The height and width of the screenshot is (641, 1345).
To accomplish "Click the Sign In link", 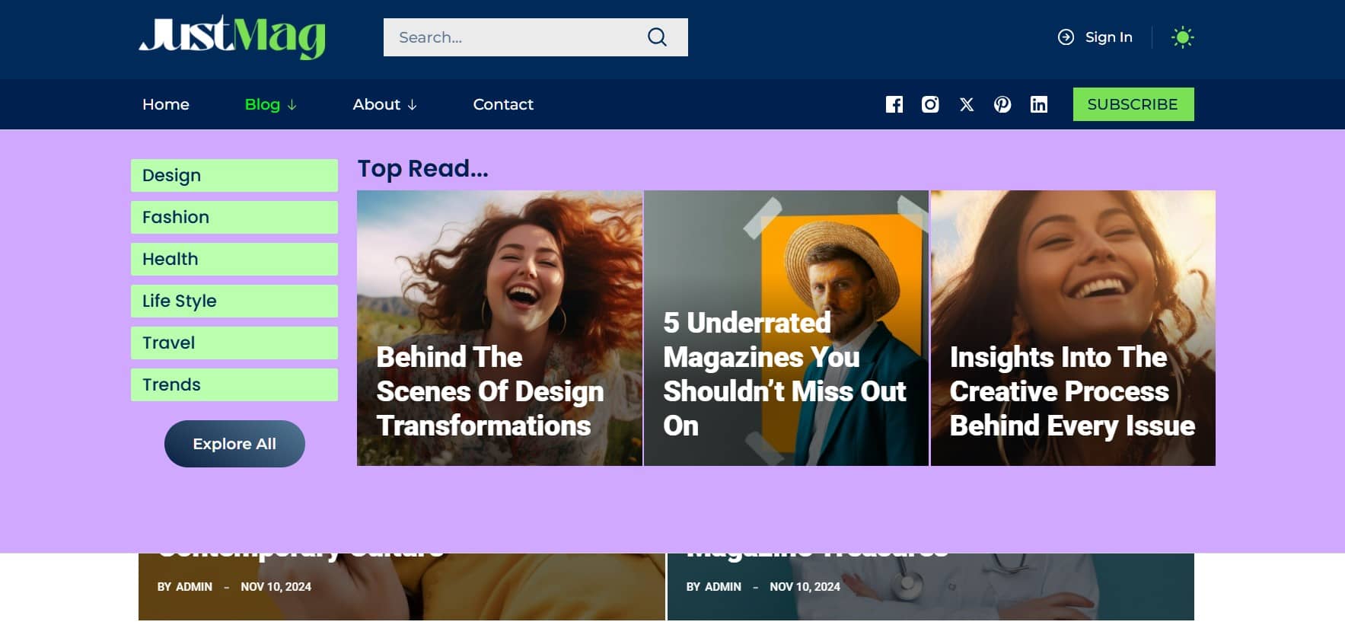I will (x=1096, y=37).
